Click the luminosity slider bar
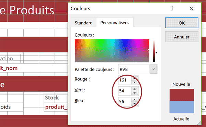This screenshot has width=206, height=127. 154,51
